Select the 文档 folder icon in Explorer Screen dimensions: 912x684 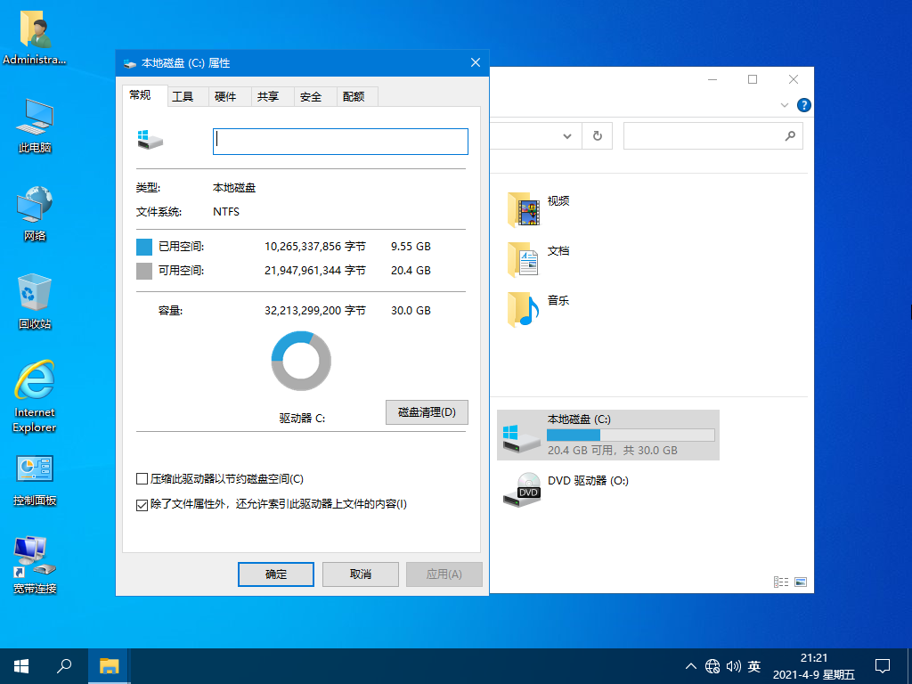(x=524, y=259)
